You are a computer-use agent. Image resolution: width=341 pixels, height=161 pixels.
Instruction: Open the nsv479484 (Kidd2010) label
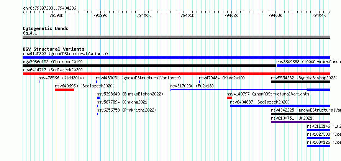pyautogui.click(x=222, y=78)
